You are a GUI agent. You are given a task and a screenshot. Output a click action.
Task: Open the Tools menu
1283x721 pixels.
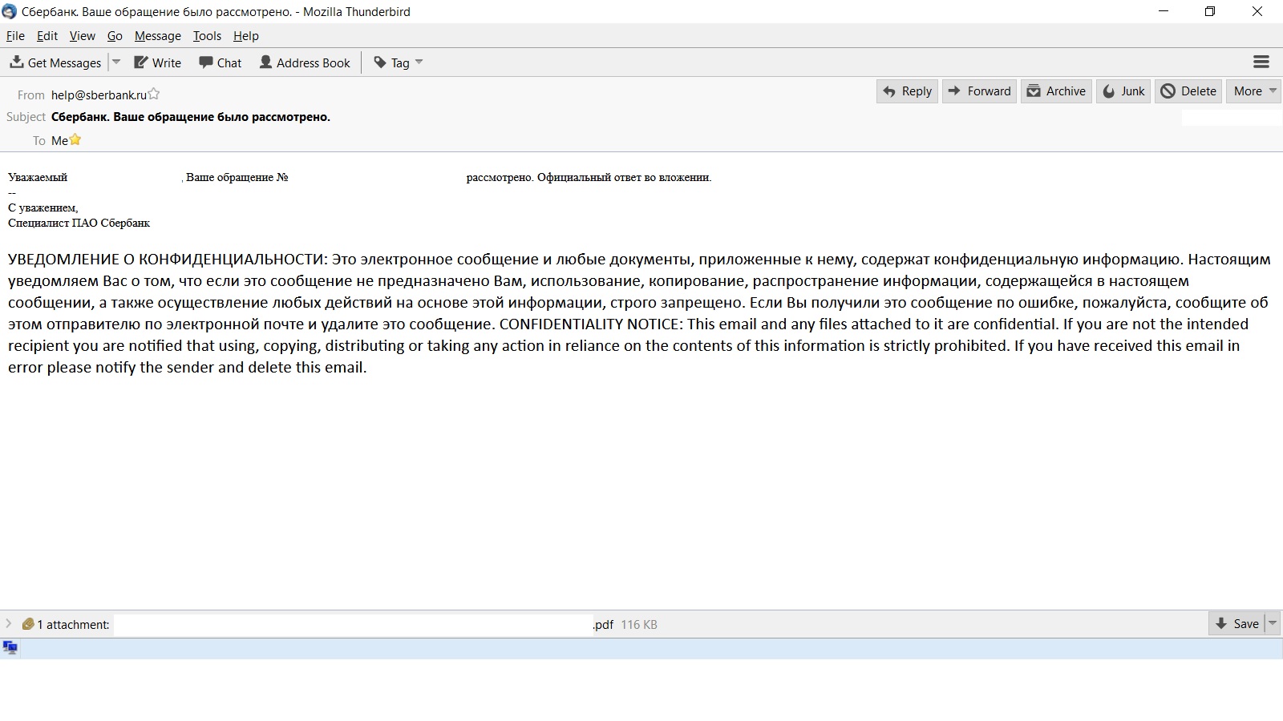[207, 36]
